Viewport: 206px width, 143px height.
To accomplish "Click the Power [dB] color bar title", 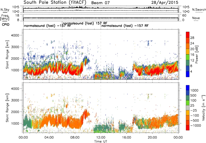I will click(197, 54).
